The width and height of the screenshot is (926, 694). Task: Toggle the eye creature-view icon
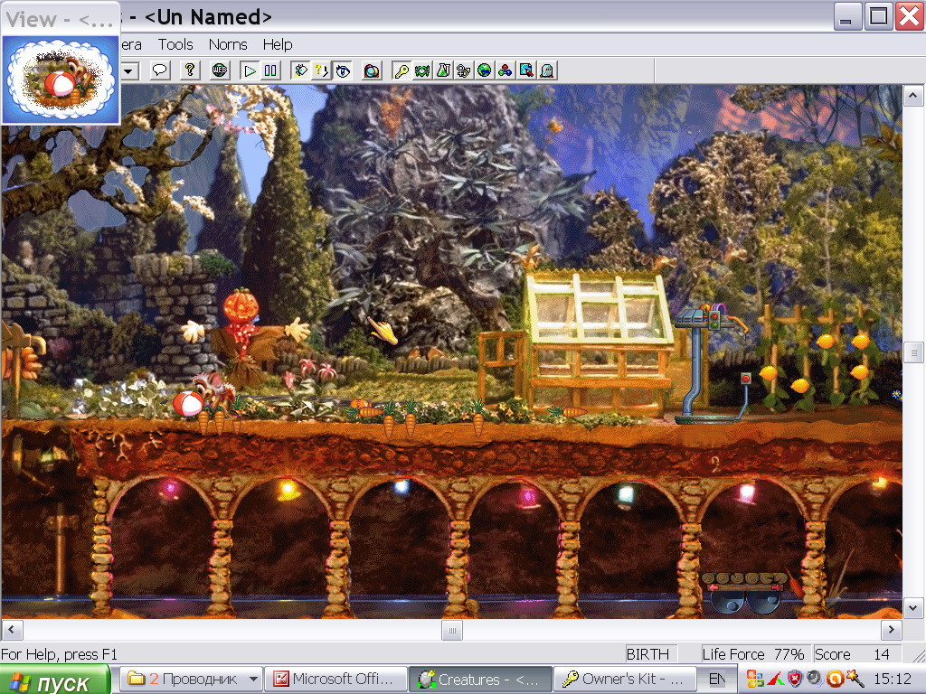click(x=342, y=70)
